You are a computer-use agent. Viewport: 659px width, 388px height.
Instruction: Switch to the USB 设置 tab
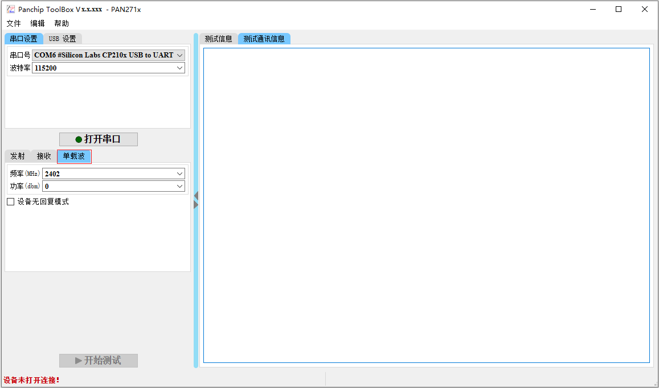(63, 39)
